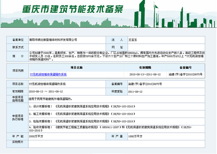217x154 pixels.
Task: Select the 法人 name 王宝玉
Action: click(x=133, y=39)
